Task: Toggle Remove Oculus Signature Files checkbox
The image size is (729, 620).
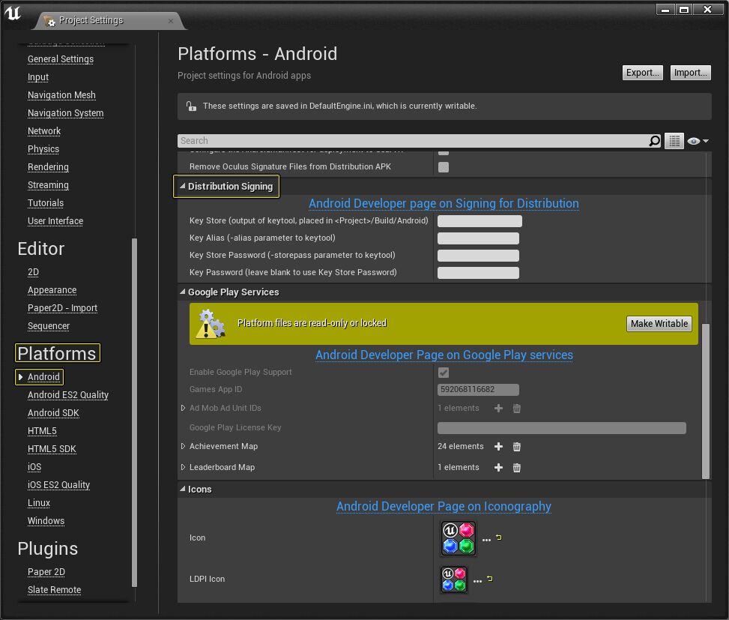Action: click(x=444, y=167)
